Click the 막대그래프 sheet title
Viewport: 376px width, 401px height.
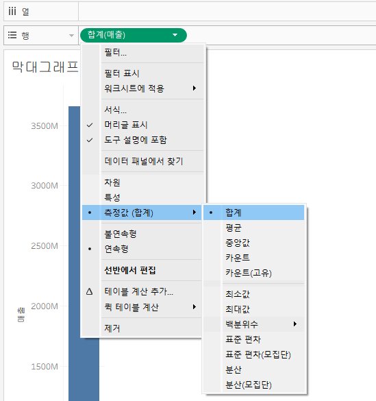[45, 67]
